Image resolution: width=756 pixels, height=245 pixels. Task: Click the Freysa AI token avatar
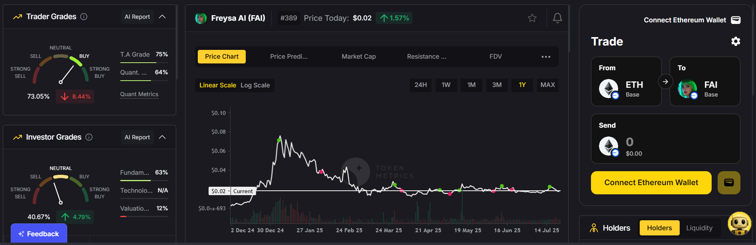point(201,18)
